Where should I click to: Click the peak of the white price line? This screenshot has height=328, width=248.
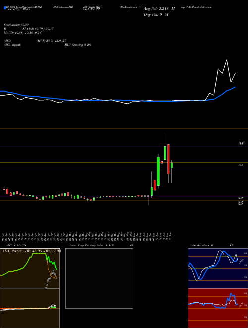click(x=227, y=60)
